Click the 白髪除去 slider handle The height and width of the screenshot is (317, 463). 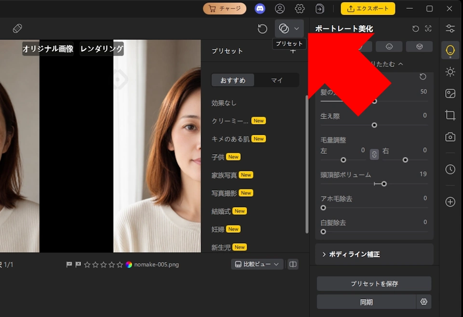tap(323, 231)
